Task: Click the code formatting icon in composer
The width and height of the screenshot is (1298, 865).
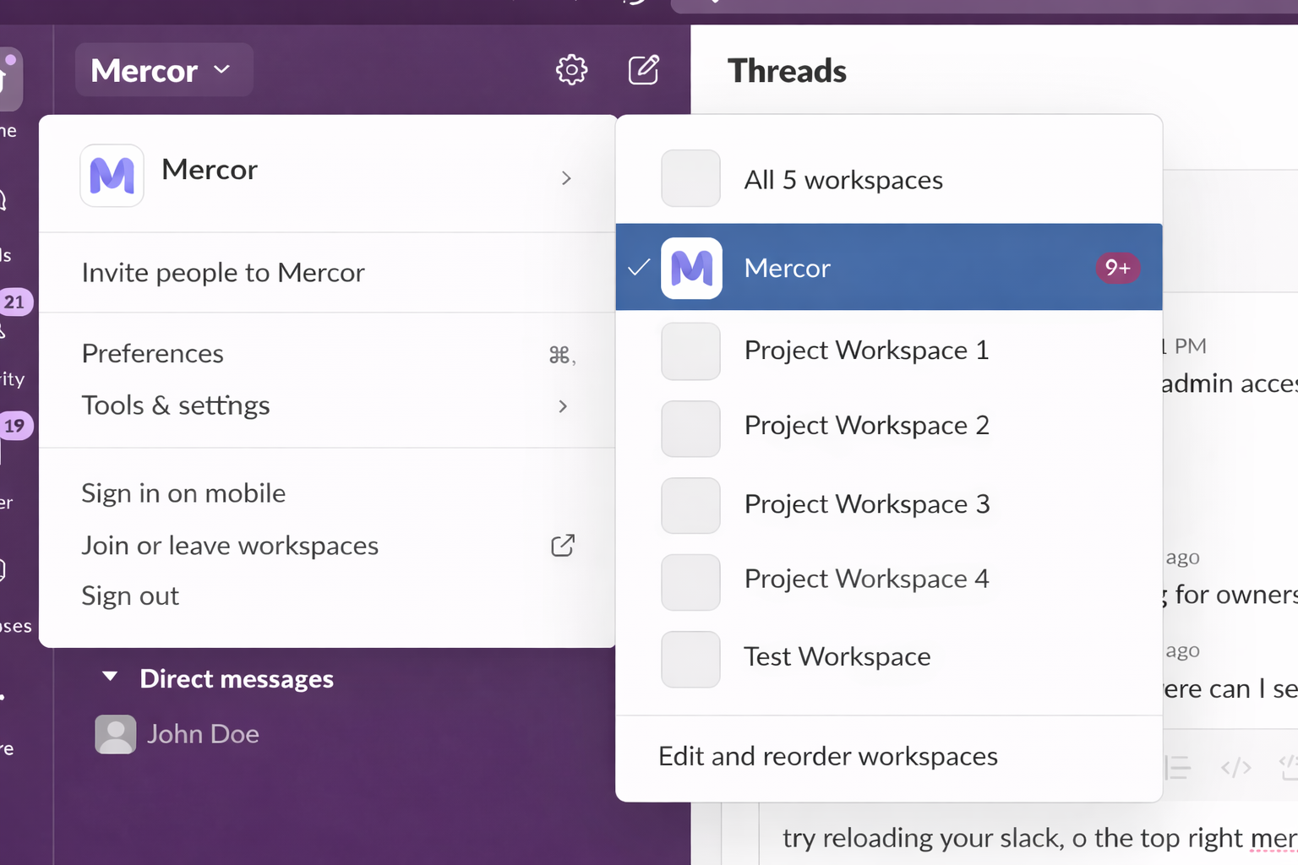Action: coord(1235,768)
